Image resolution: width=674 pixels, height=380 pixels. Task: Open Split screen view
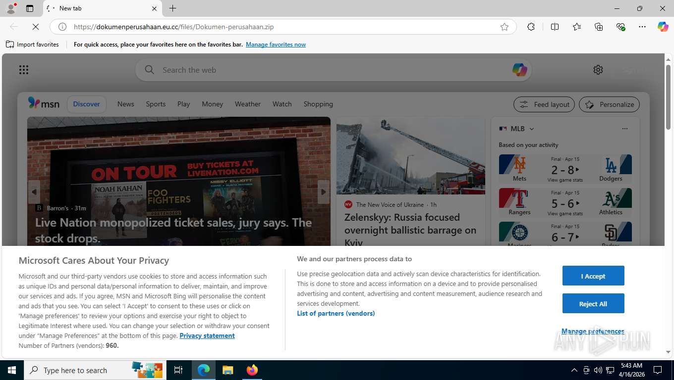coord(555,27)
